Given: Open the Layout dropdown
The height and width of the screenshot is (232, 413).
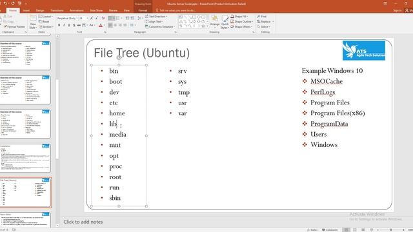Looking at the screenshot, I should (45, 17).
